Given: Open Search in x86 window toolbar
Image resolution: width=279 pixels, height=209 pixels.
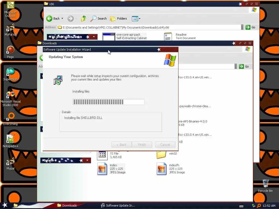Looking at the screenshot, I should pos(98,19).
